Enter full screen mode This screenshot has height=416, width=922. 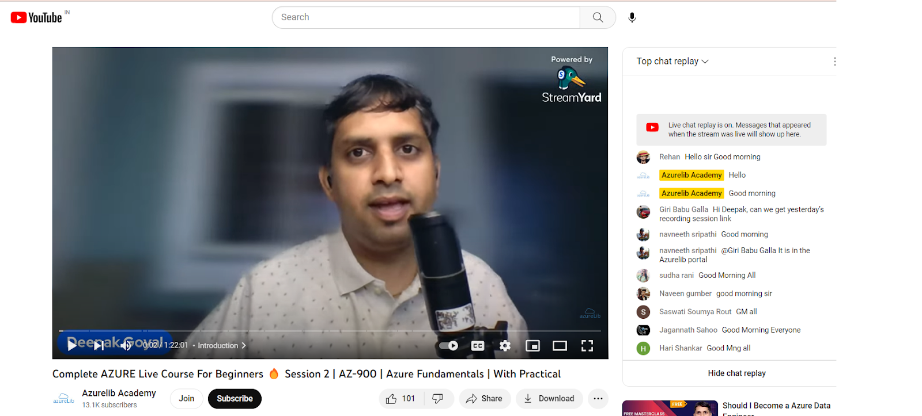[x=587, y=346]
